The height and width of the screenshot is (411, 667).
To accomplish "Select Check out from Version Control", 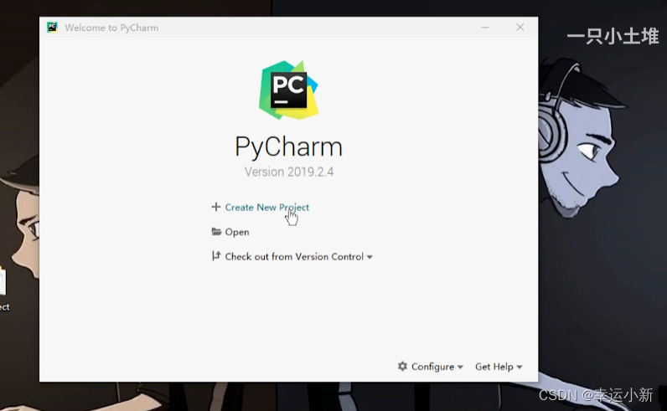I will click(x=294, y=257).
